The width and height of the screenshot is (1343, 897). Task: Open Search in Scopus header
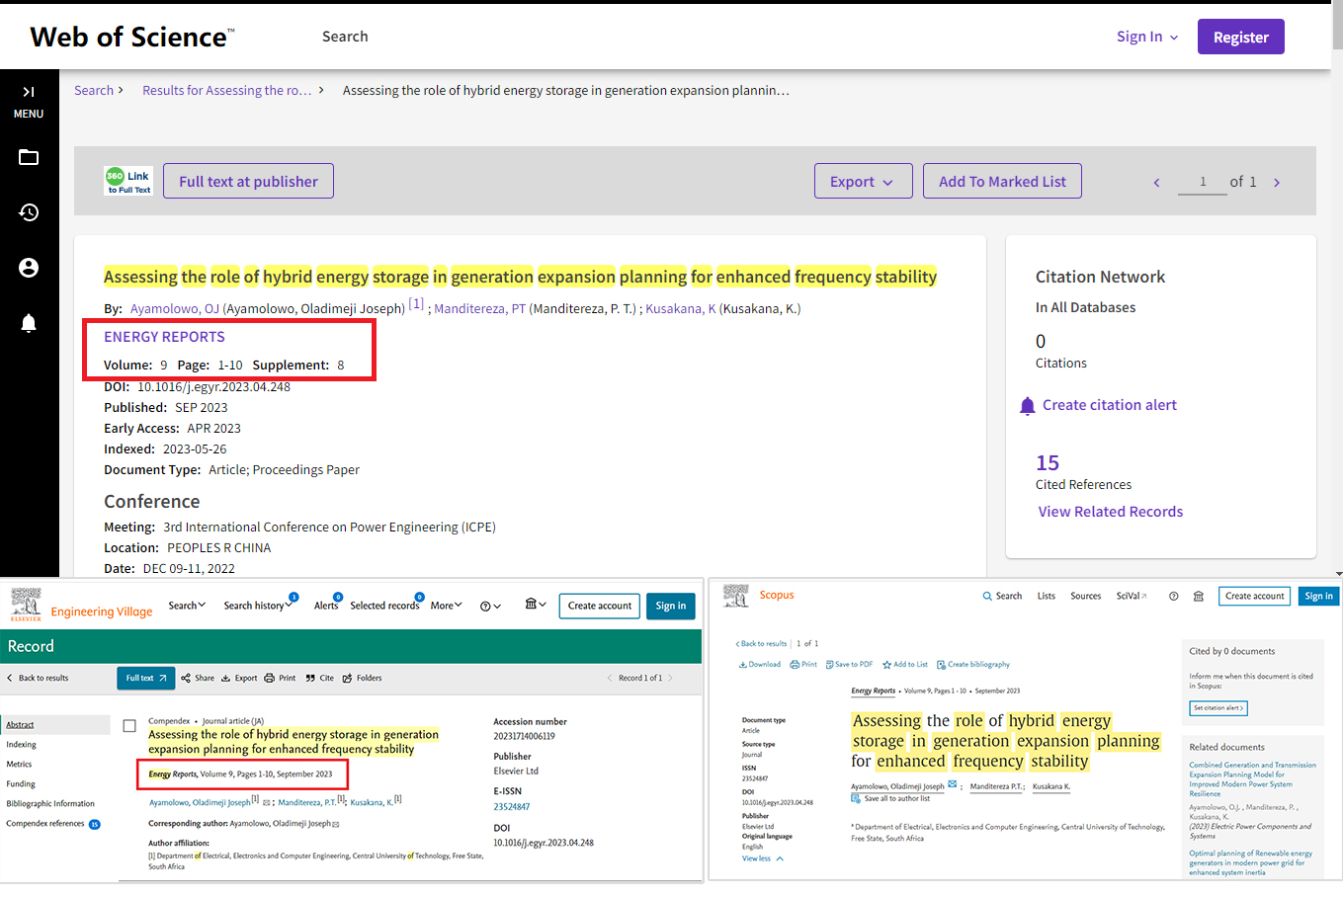[1002, 596]
